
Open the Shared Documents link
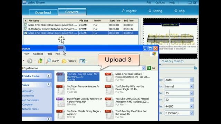[x=30, y=100]
